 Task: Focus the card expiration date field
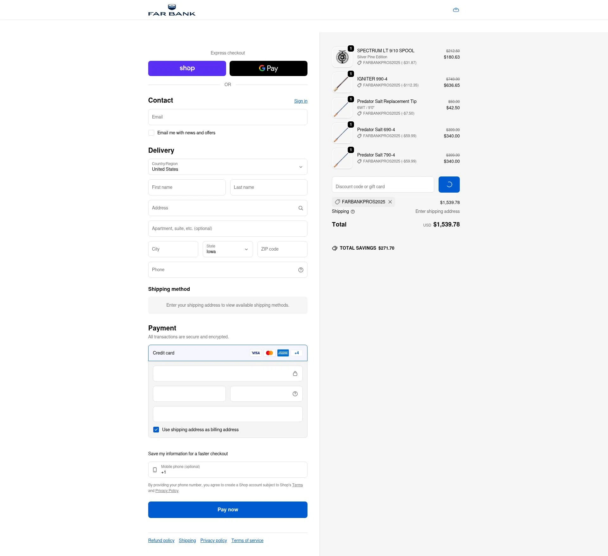(189, 394)
